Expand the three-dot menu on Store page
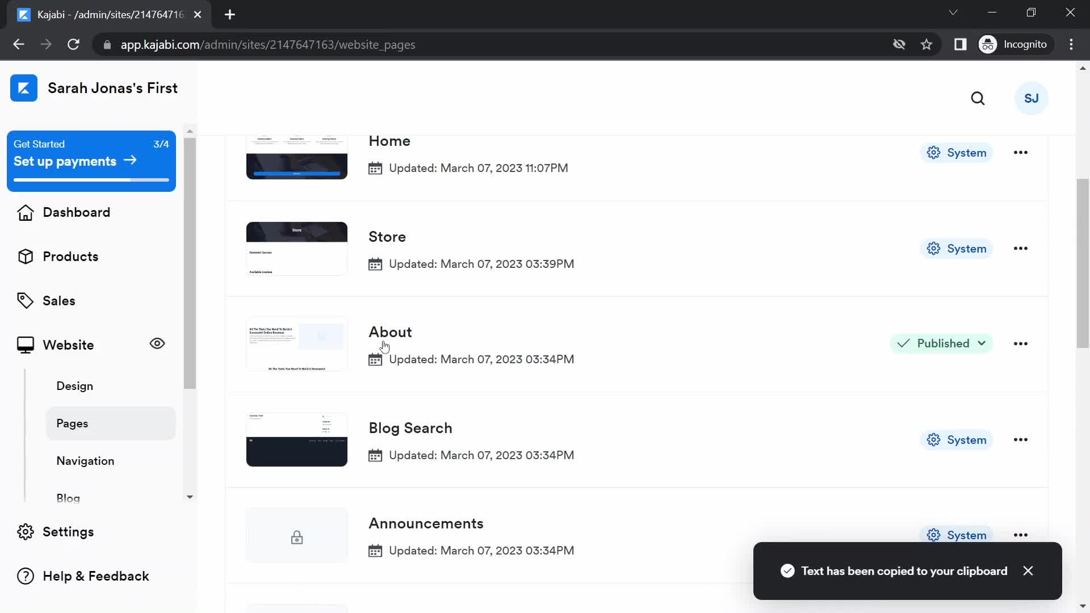Image resolution: width=1090 pixels, height=613 pixels. click(1020, 247)
